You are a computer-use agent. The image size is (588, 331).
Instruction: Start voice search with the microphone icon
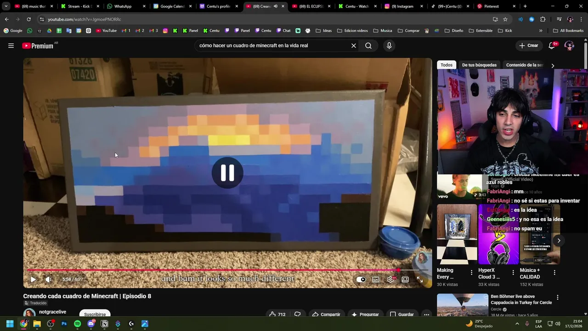[x=389, y=46]
